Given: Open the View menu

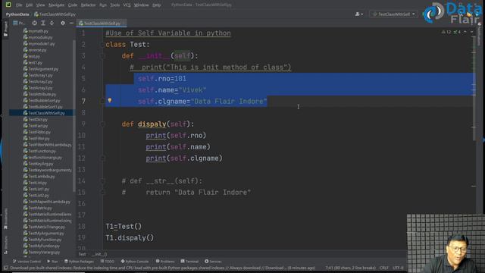Looking at the screenshot, I should (40, 5).
